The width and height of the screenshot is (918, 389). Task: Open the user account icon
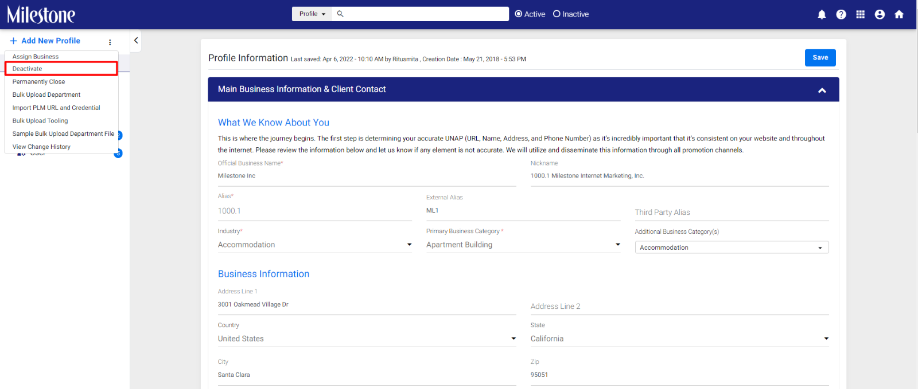[880, 14]
